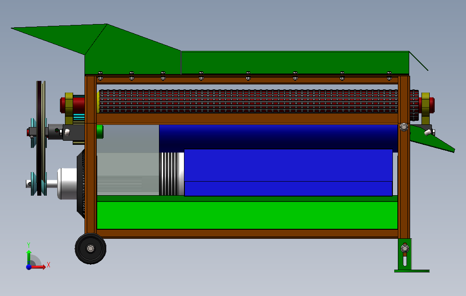466x296 pixels.
Task: Select the green discharge chute on right
Action: point(432,138)
